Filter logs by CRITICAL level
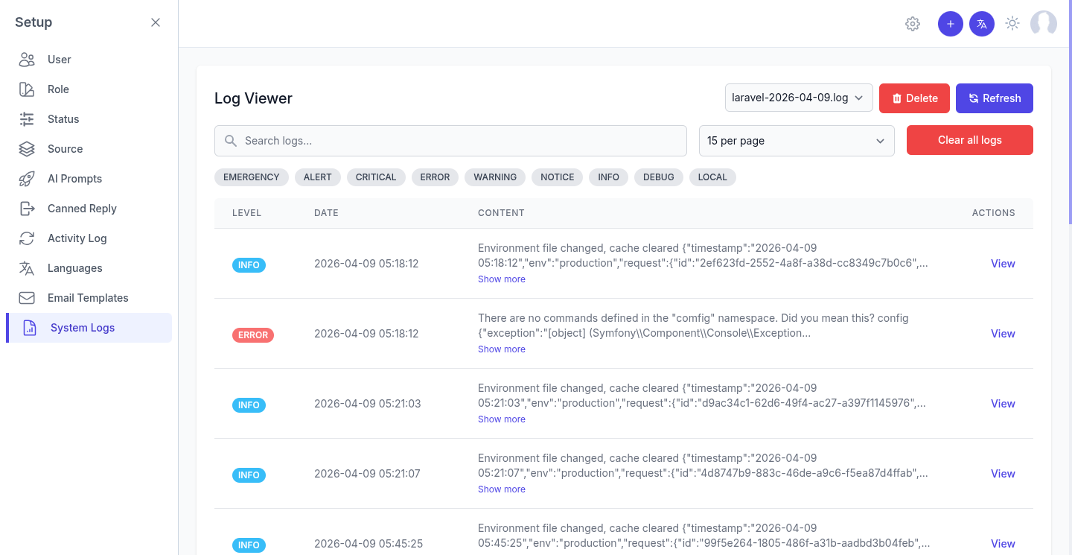 pyautogui.click(x=376, y=177)
